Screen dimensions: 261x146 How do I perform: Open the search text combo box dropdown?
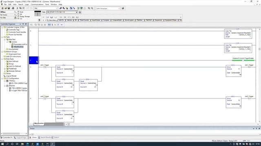tap(57, 8)
